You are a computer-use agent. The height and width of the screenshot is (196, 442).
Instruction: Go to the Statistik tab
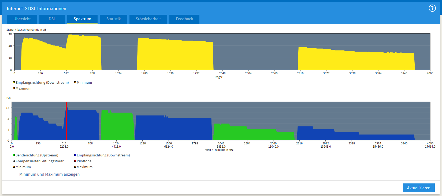coord(113,19)
